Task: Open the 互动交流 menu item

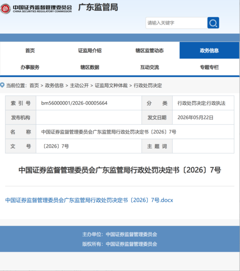Action: pos(150,67)
